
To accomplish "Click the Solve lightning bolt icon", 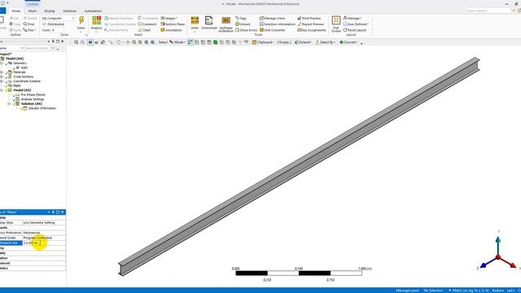I will [81, 20].
